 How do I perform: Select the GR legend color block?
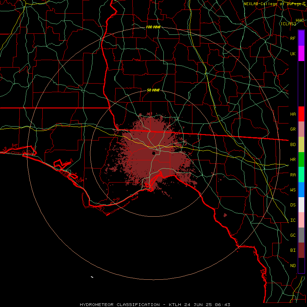tap(301, 129)
